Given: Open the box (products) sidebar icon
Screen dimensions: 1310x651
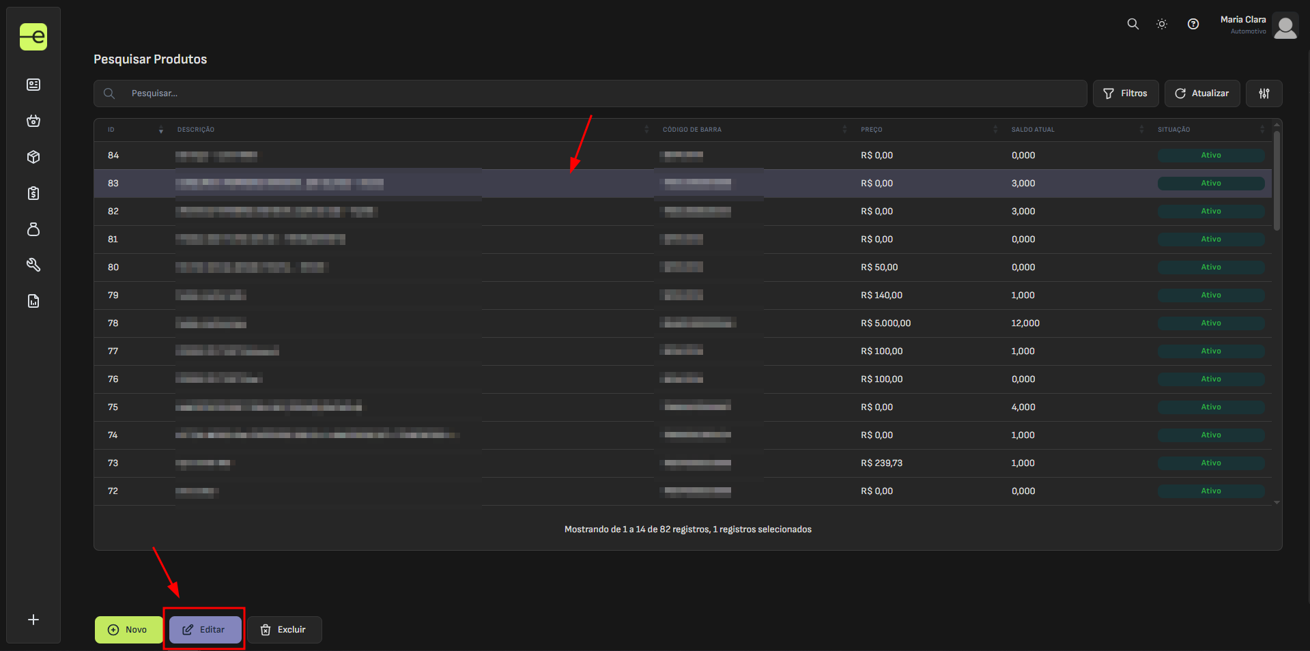Looking at the screenshot, I should pyautogui.click(x=33, y=157).
